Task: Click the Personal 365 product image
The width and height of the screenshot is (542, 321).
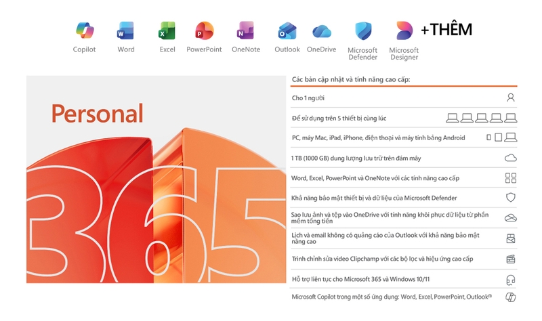Action: (157, 179)
